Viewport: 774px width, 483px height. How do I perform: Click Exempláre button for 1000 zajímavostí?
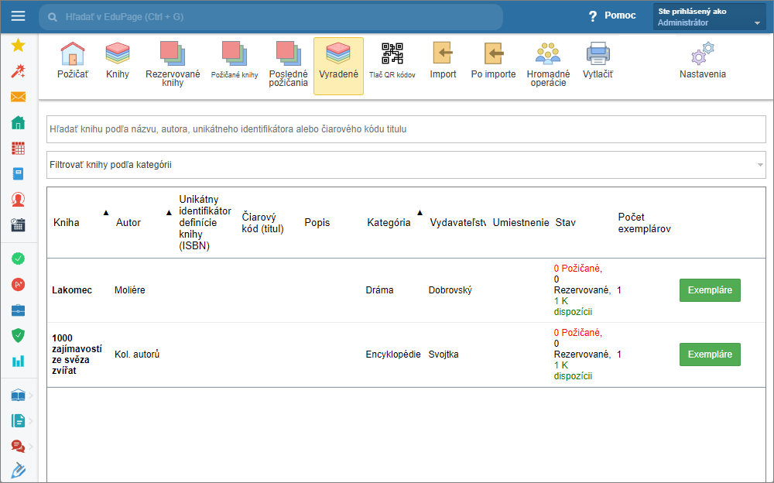click(x=710, y=355)
